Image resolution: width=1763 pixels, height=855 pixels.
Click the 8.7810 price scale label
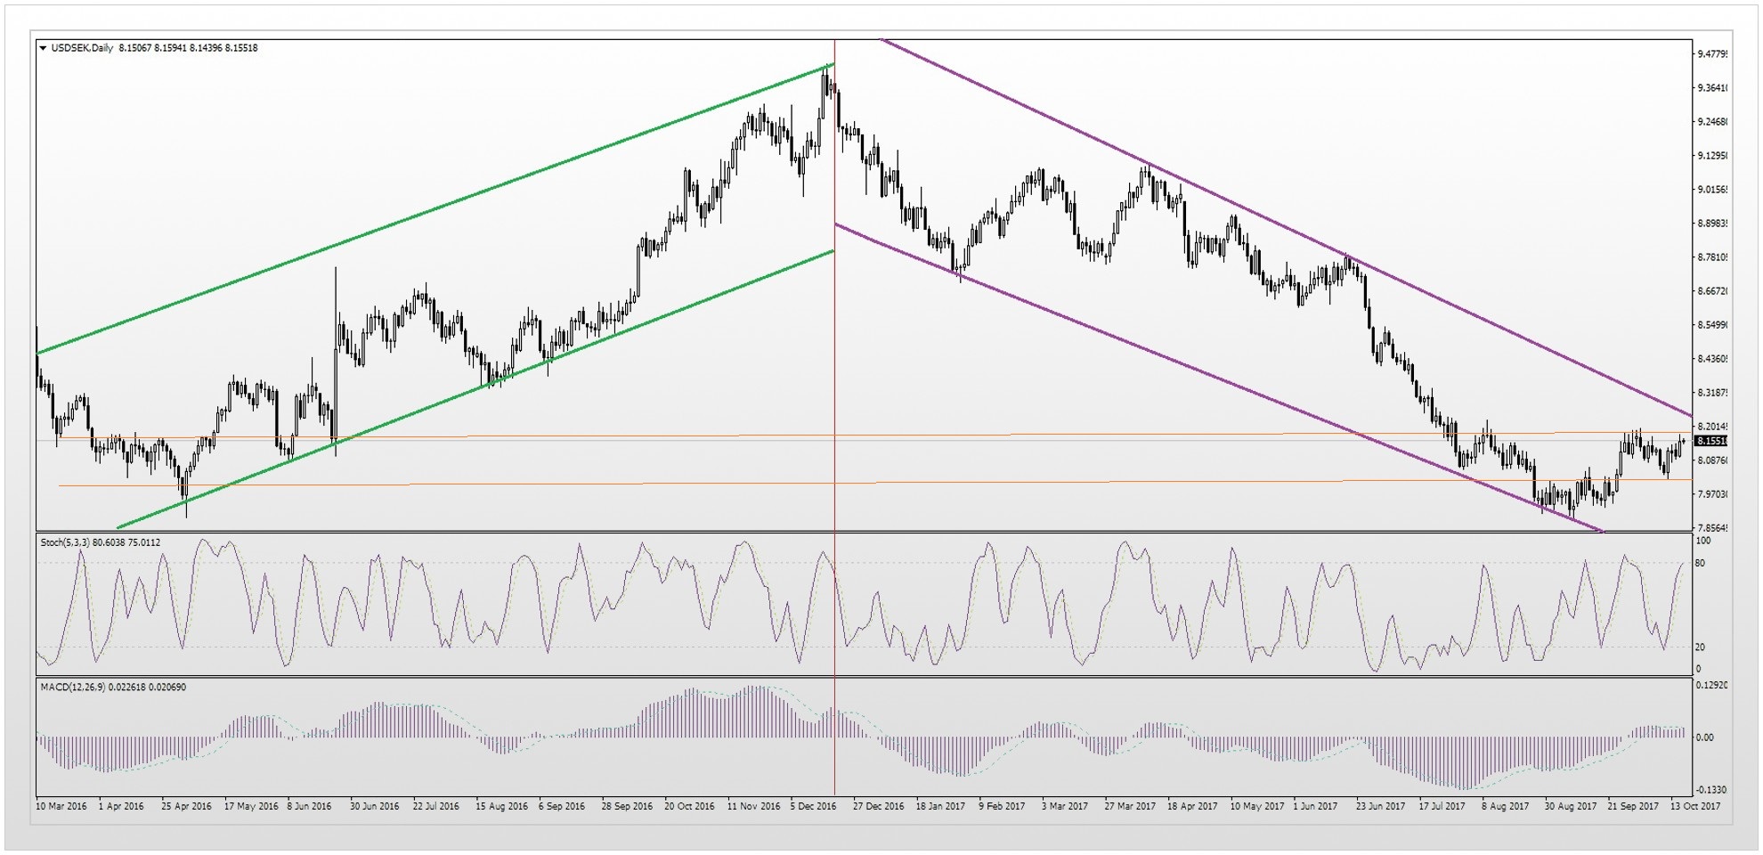point(1712,256)
